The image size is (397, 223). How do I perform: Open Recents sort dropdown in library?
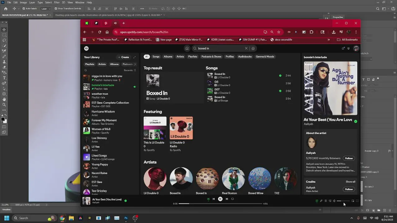(x=130, y=70)
